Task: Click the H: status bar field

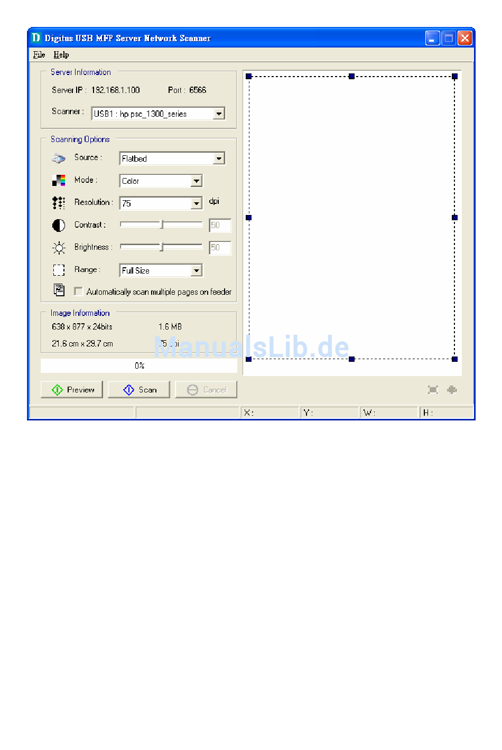Action: [x=447, y=412]
